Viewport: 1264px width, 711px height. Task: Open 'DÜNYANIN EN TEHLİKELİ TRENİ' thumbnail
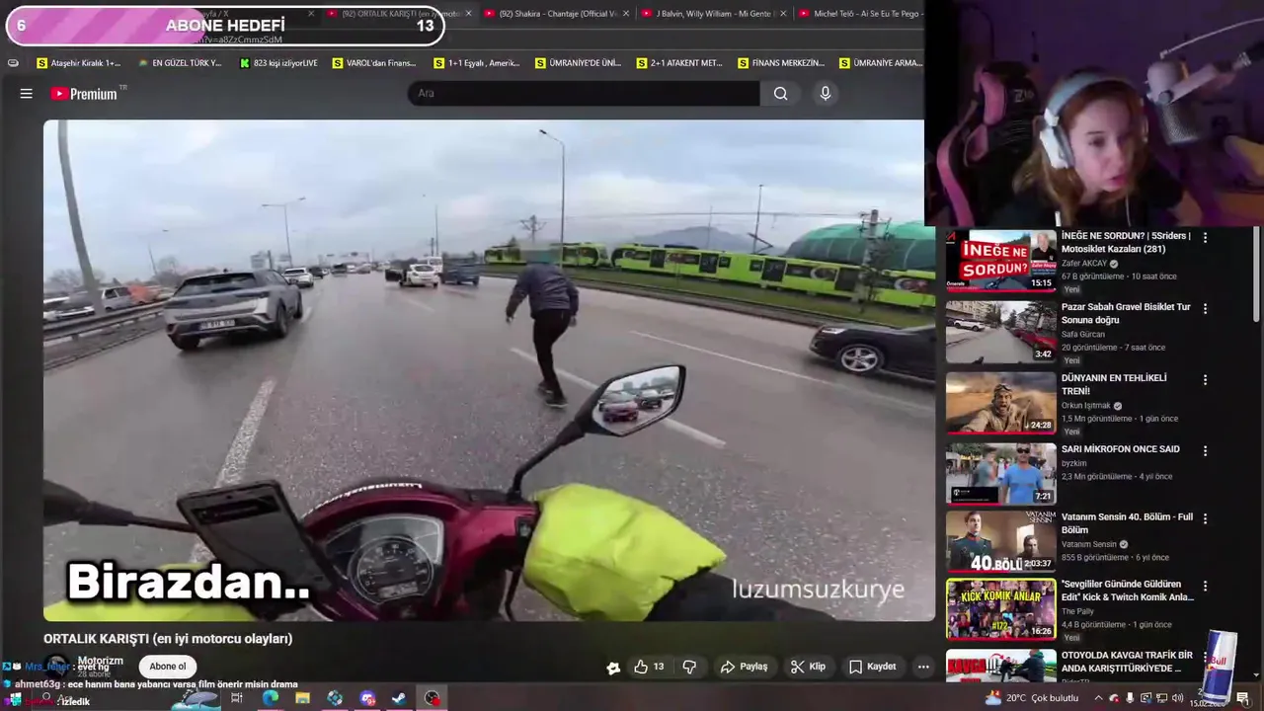1001,403
